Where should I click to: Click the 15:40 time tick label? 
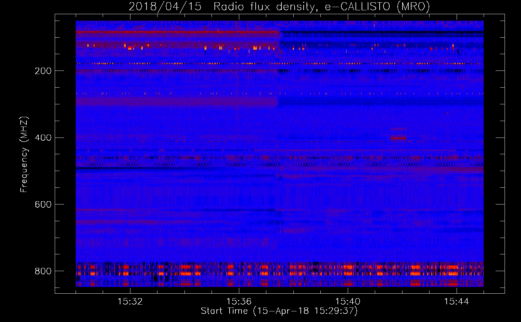pyautogui.click(x=348, y=302)
